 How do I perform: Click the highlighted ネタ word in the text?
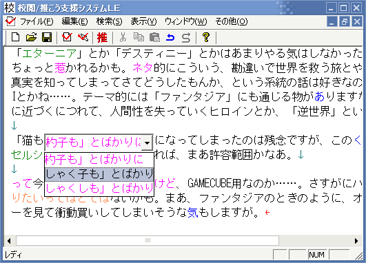[x=143, y=68]
